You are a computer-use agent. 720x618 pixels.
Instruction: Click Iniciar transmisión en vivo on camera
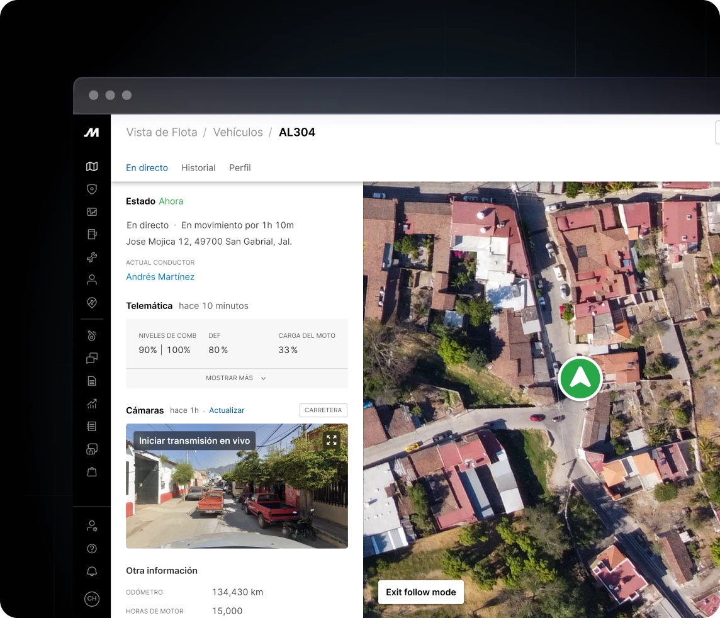click(x=194, y=440)
